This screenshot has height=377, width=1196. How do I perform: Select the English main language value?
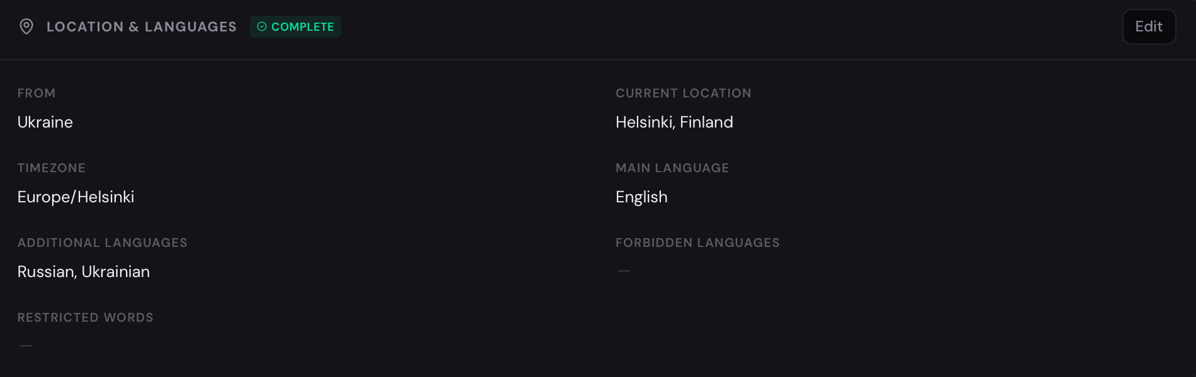(641, 197)
